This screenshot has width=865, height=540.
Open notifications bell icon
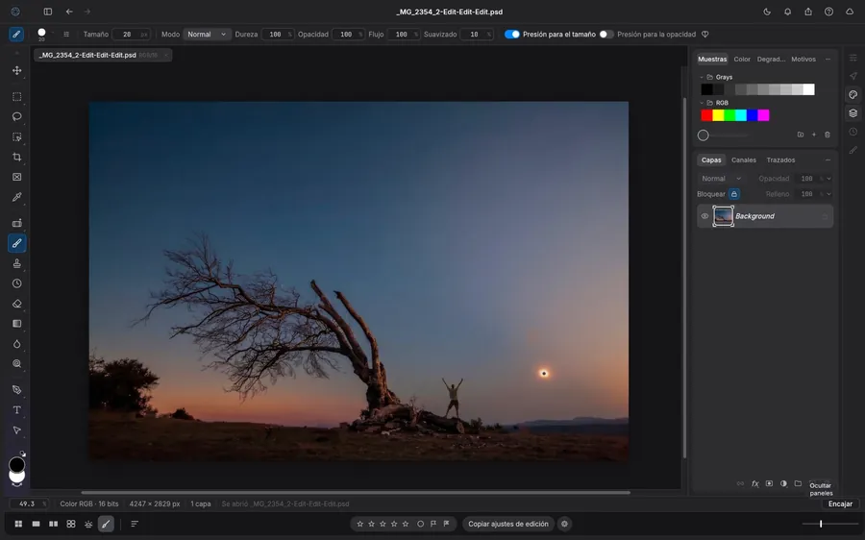click(x=788, y=12)
